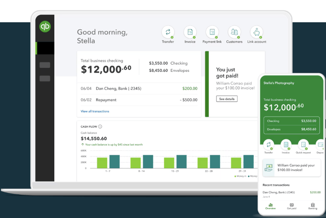
Task: Open Transfer icon on laptop dashboard
Action: tap(168, 32)
